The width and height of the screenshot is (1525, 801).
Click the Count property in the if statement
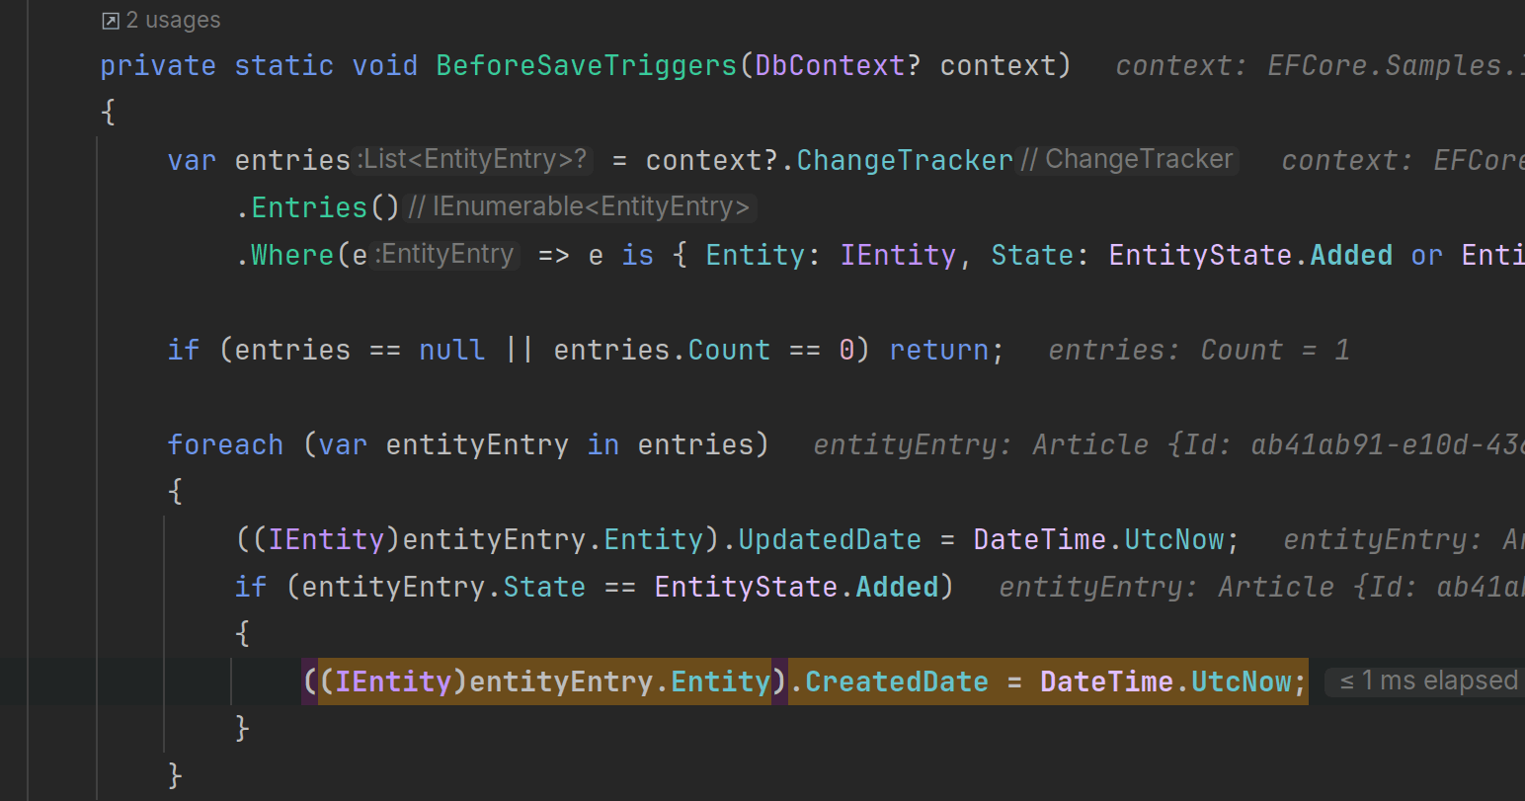click(x=729, y=351)
